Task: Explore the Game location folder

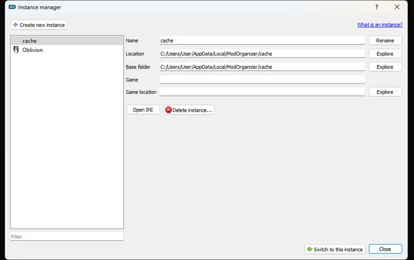Action: (385, 92)
